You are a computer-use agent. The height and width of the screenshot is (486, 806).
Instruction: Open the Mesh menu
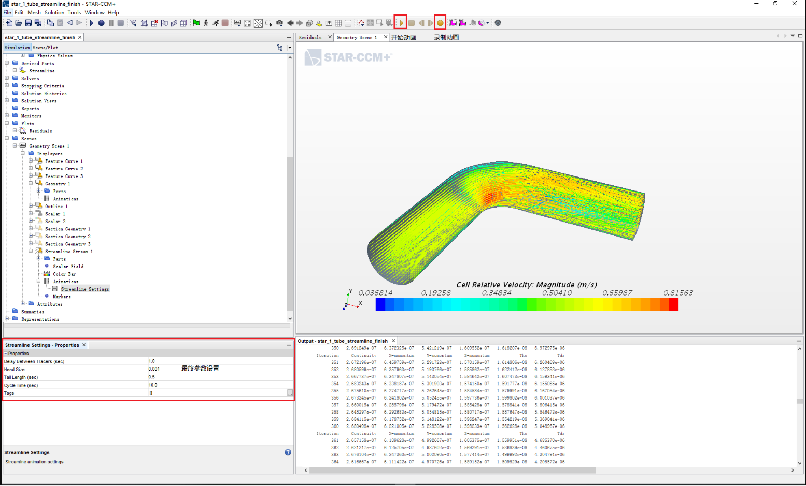(34, 12)
